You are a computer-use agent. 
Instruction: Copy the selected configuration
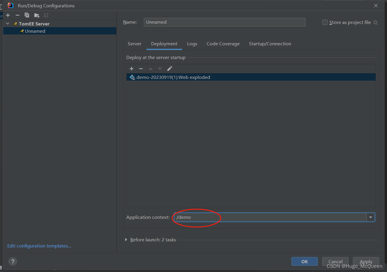point(27,15)
